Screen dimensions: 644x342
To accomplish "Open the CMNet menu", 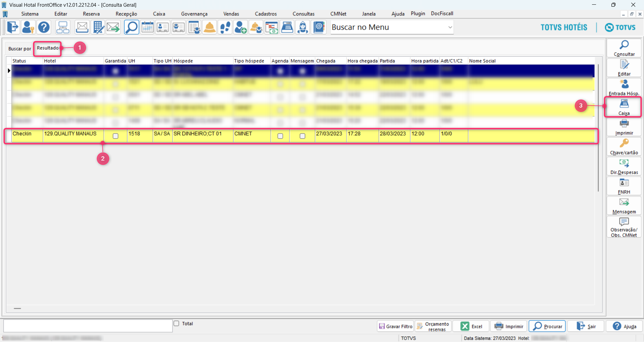I will pos(338,14).
